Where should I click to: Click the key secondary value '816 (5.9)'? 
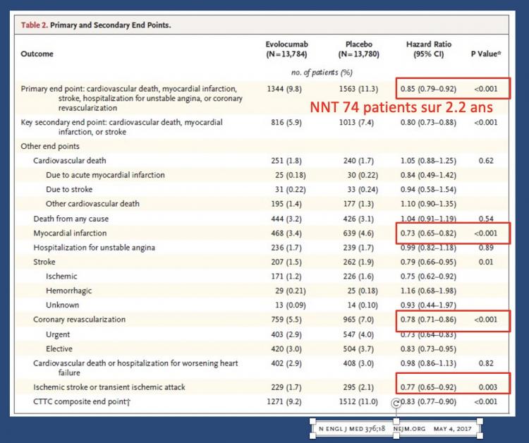[286, 123]
